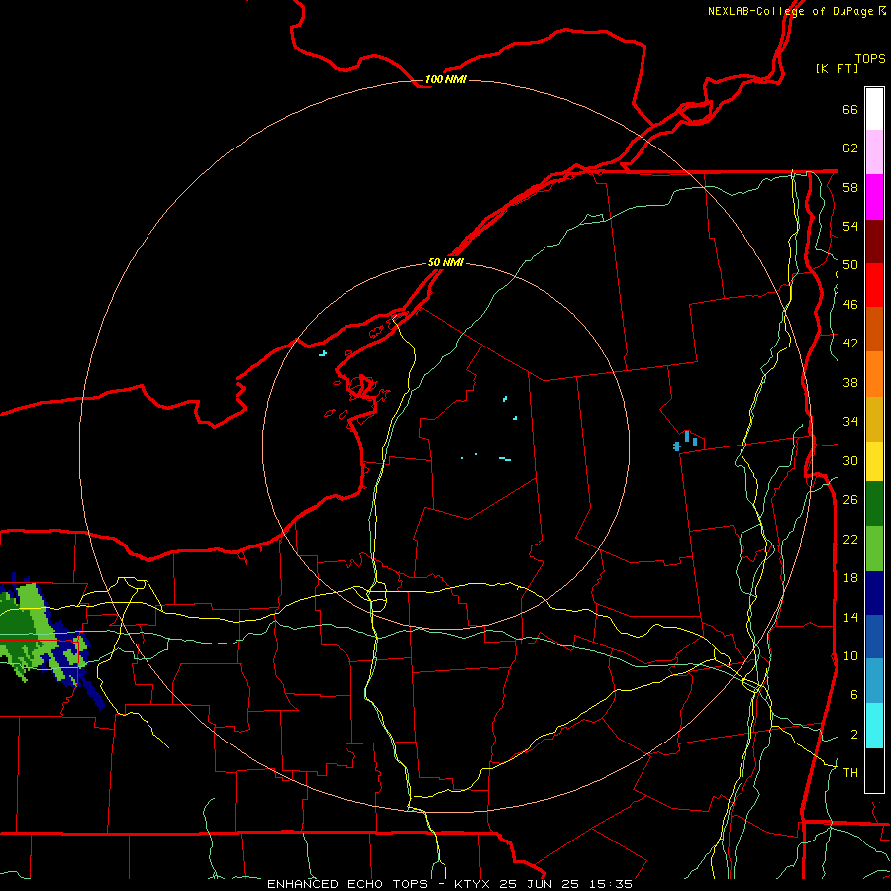This screenshot has height=891, width=891.
Task: Click the navy blue legend swatch
Action: click(874, 593)
